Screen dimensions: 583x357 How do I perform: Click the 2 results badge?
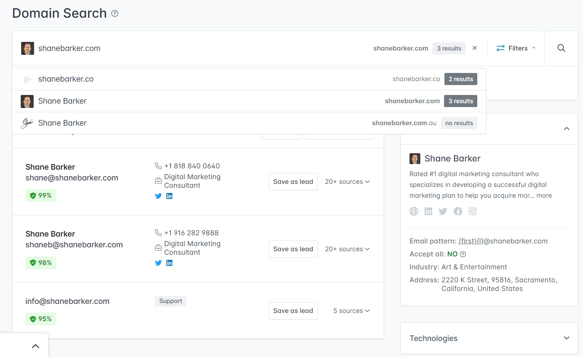point(461,79)
